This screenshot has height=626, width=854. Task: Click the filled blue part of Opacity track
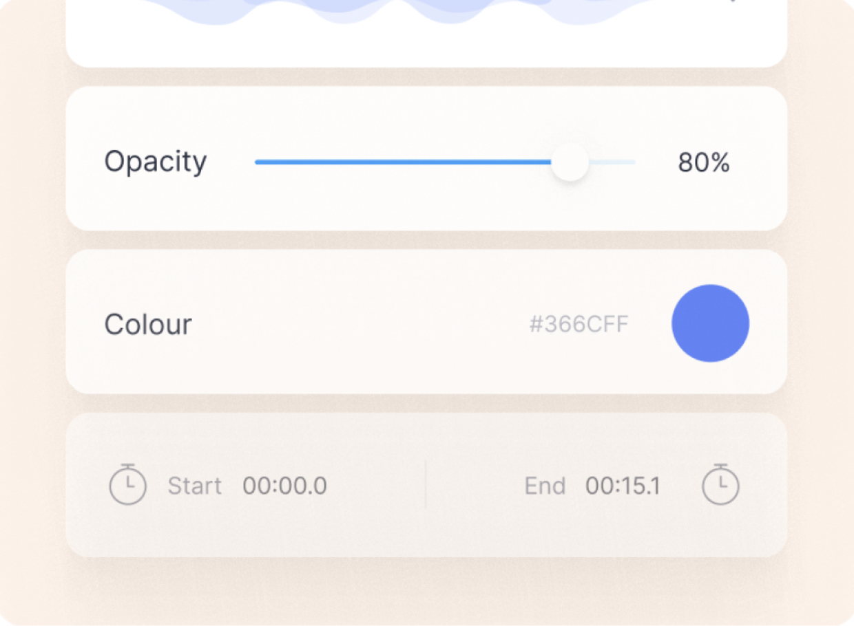[403, 162]
